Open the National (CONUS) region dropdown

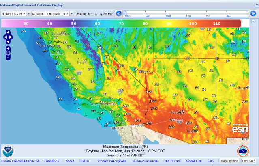tap(15, 14)
